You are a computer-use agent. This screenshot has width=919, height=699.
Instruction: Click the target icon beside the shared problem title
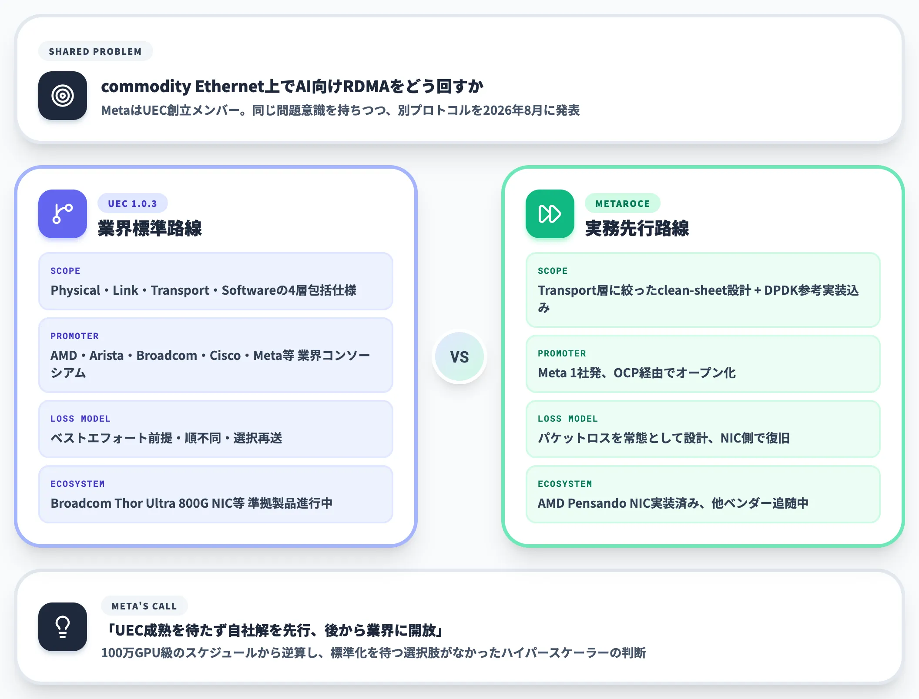tap(63, 96)
